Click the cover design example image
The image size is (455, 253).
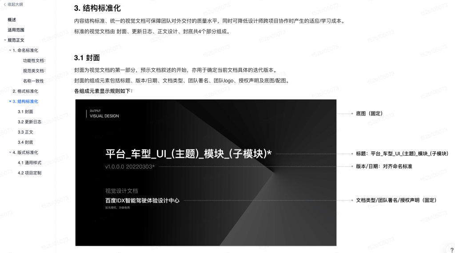click(206, 173)
